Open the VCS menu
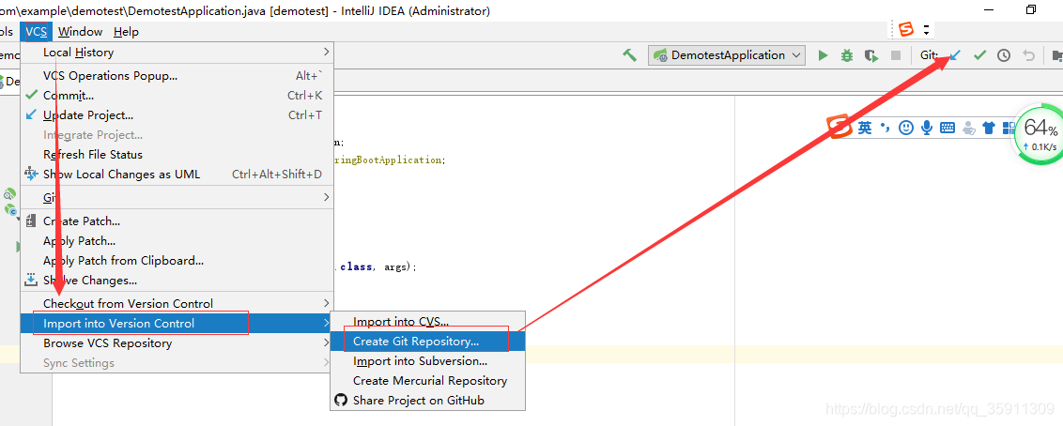 tap(37, 32)
